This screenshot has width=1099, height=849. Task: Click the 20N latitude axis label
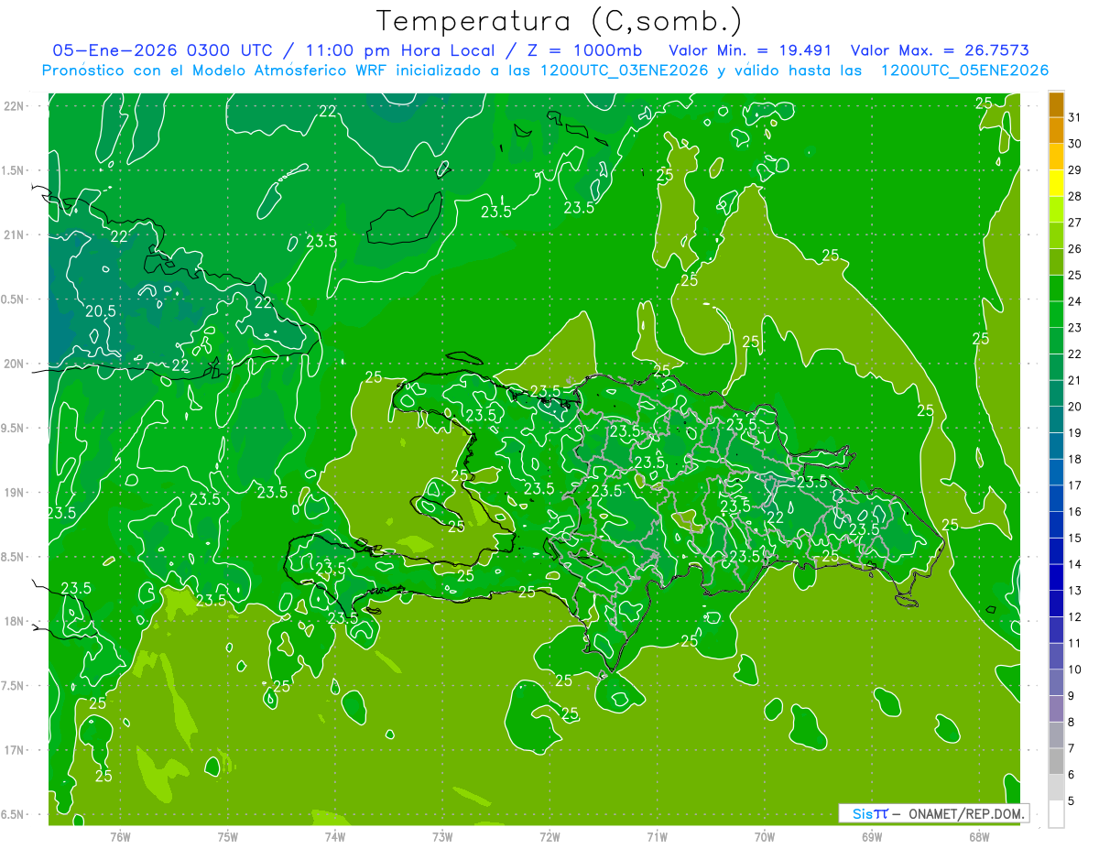pyautogui.click(x=15, y=364)
